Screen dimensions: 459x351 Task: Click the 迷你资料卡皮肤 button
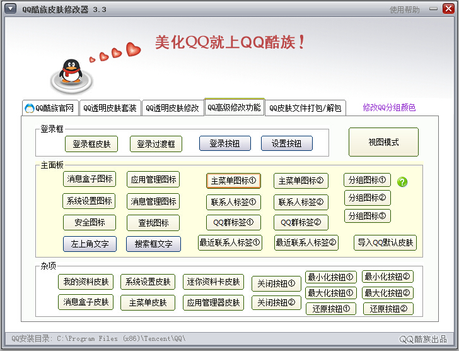click(213, 282)
